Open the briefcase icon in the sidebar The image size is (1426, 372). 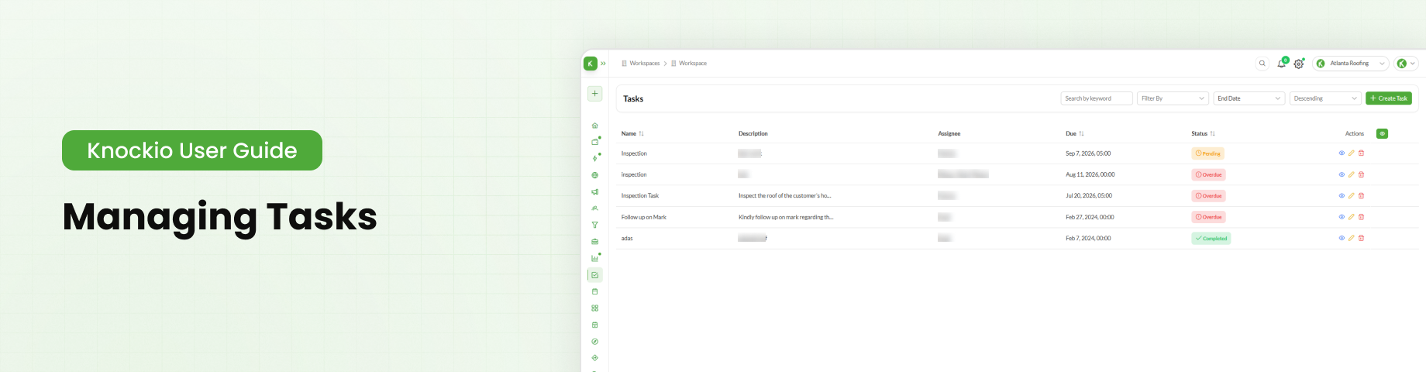[595, 242]
